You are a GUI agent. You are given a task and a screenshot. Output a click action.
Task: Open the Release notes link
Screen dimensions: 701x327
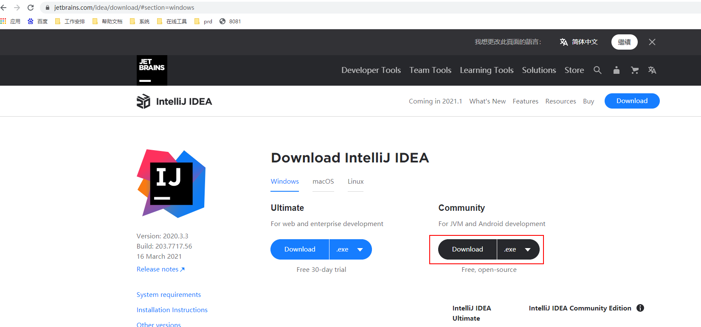160,269
